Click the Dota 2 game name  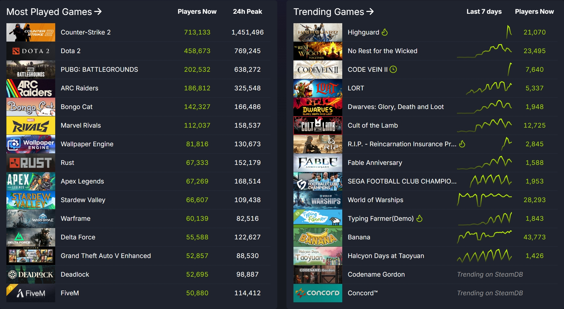(x=70, y=51)
